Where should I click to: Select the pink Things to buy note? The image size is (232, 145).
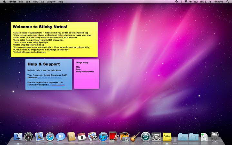click(87, 74)
